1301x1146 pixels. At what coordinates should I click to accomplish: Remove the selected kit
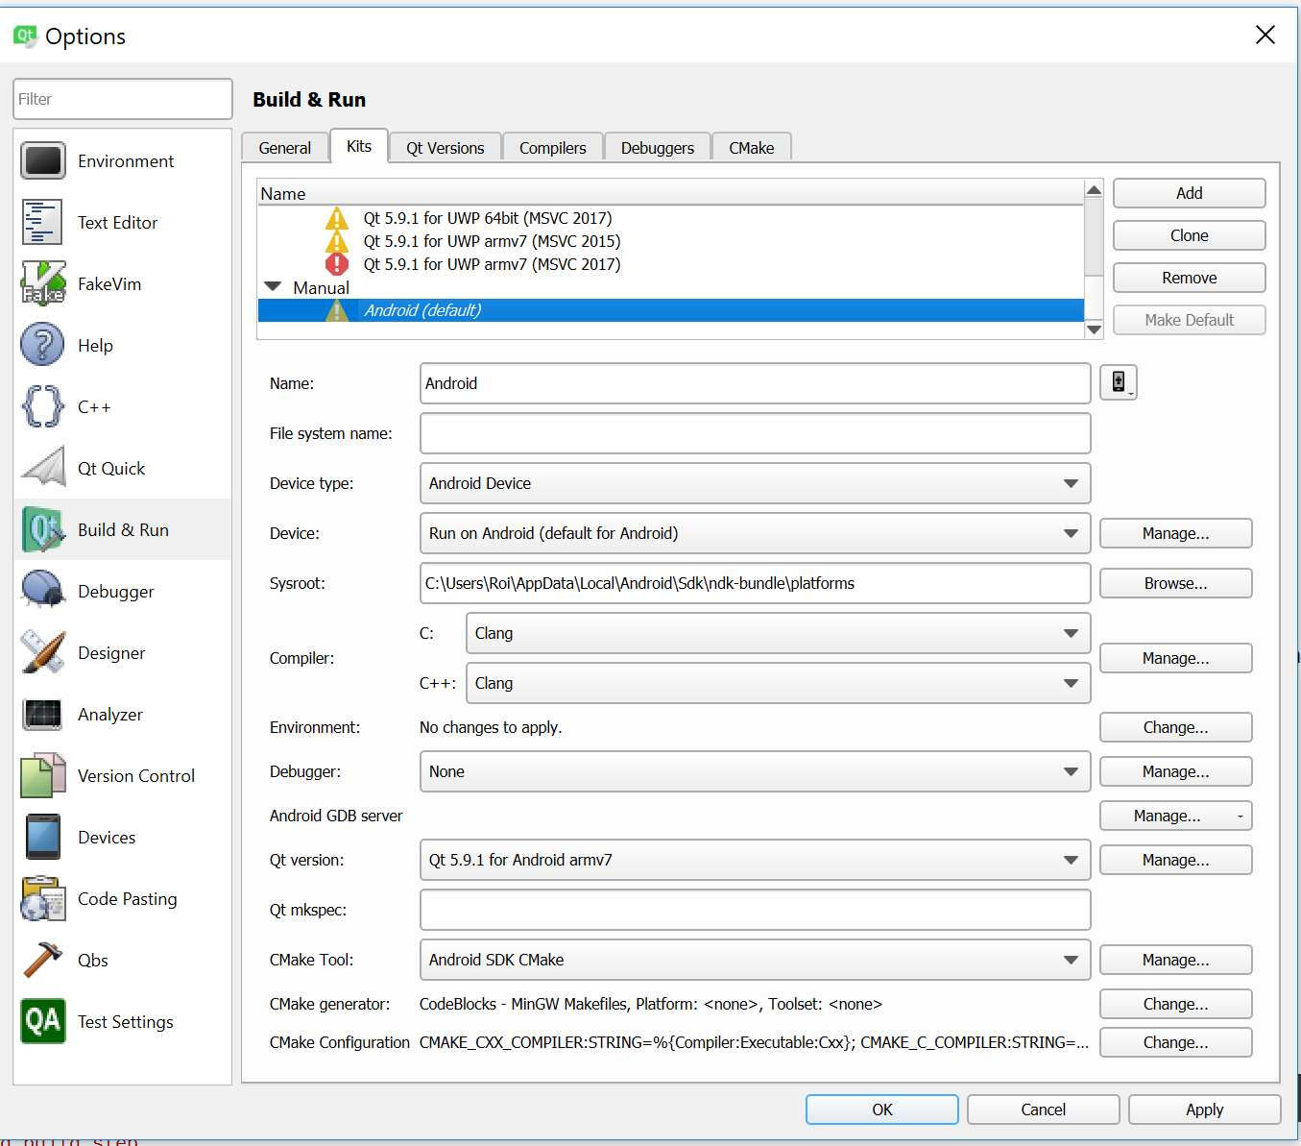click(x=1189, y=278)
